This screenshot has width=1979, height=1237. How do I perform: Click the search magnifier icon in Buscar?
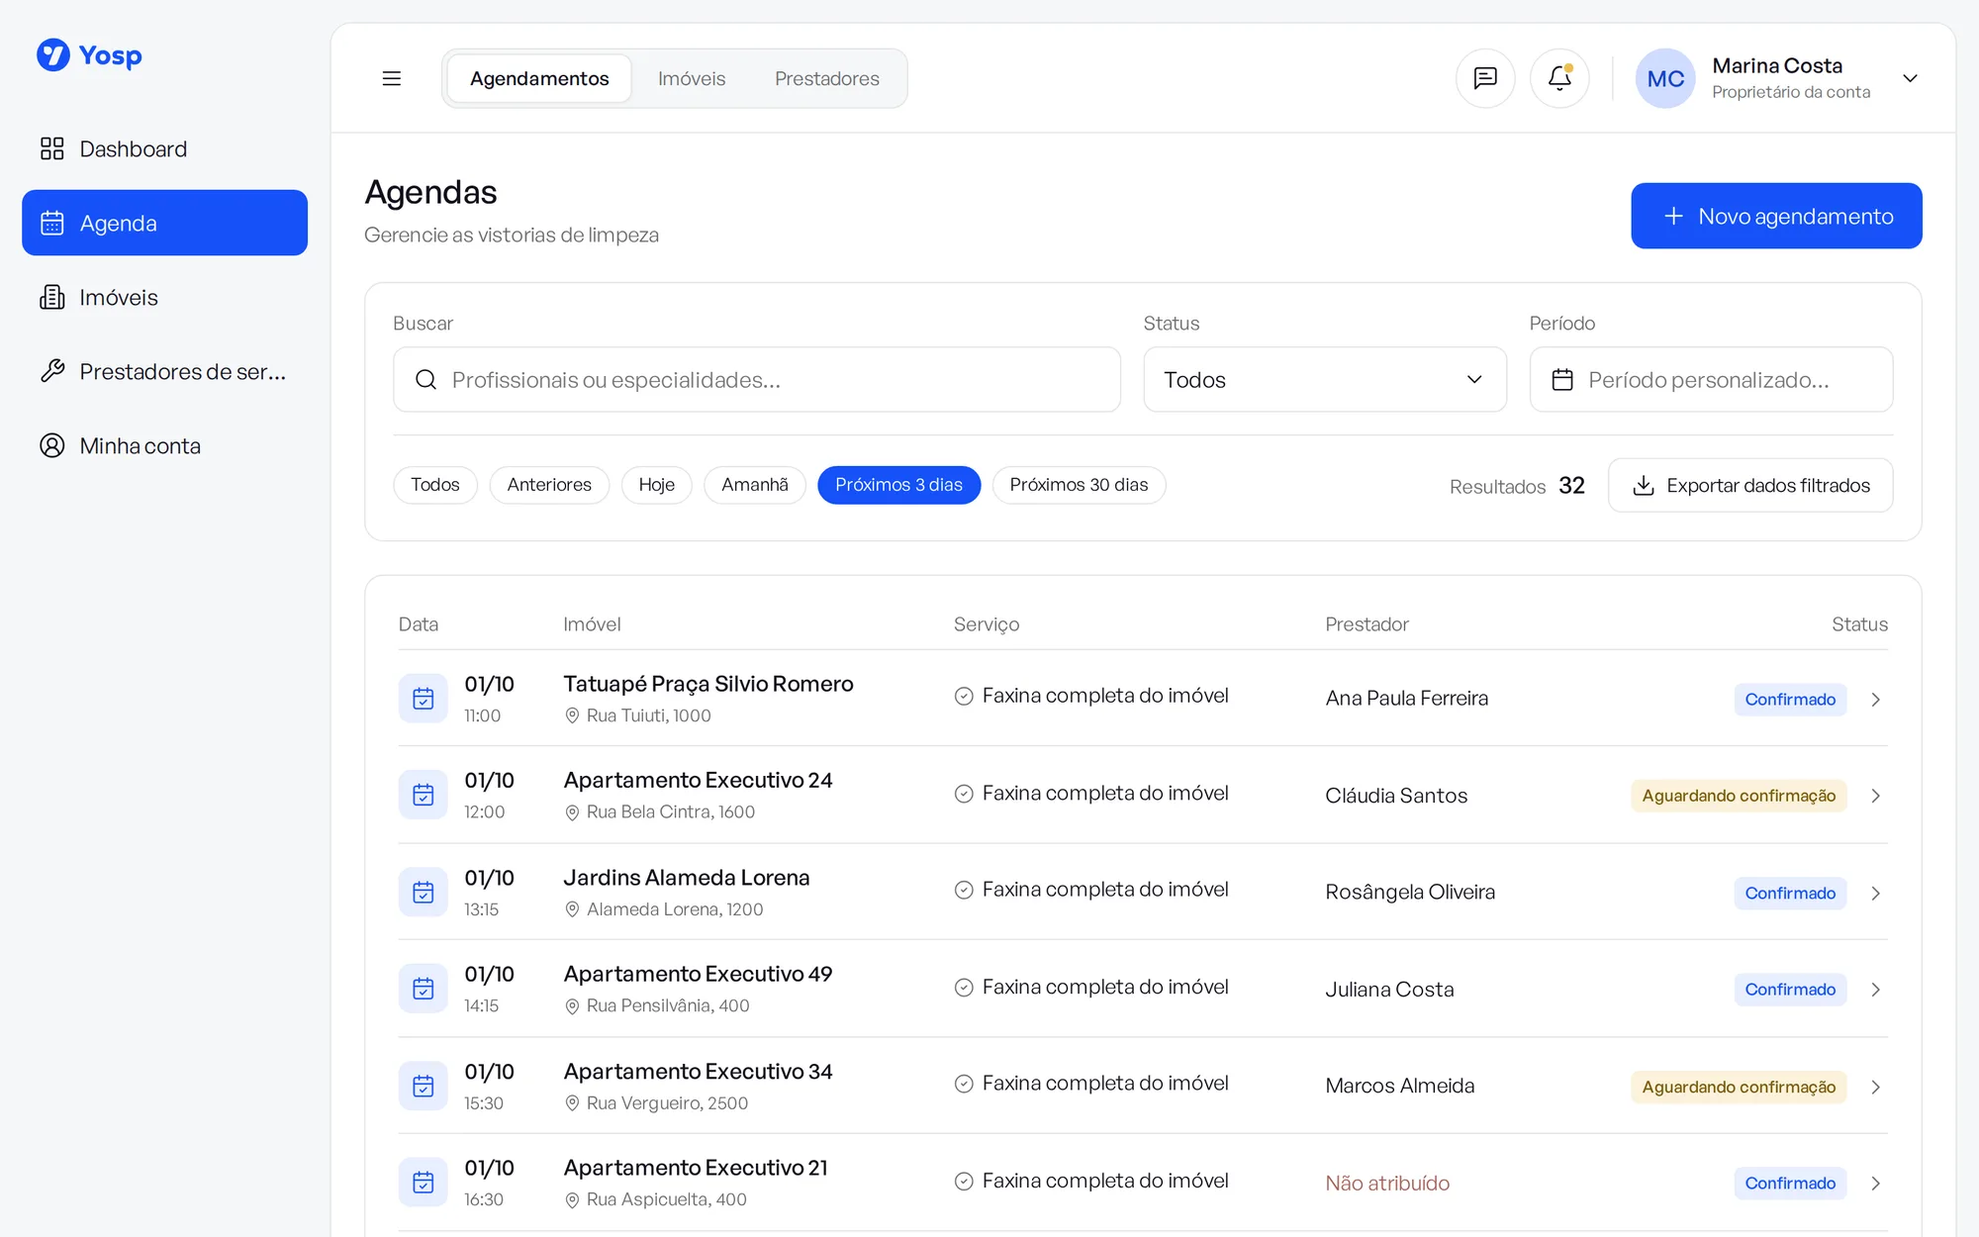pyautogui.click(x=425, y=380)
